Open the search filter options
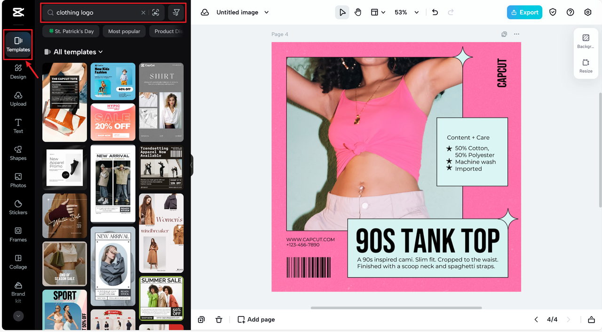The image size is (602, 332). [x=176, y=13]
